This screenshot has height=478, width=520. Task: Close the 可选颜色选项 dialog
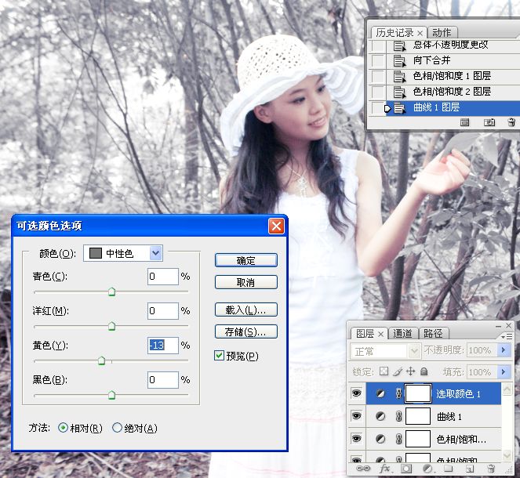[276, 226]
